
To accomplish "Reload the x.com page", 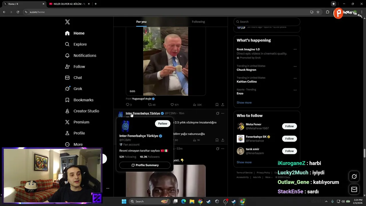I will coord(18,12).
